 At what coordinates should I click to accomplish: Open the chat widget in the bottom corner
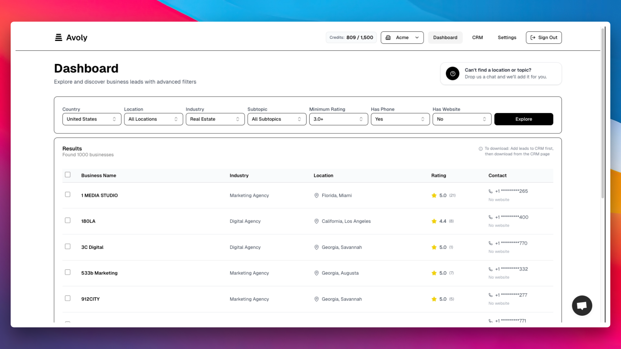point(582,305)
